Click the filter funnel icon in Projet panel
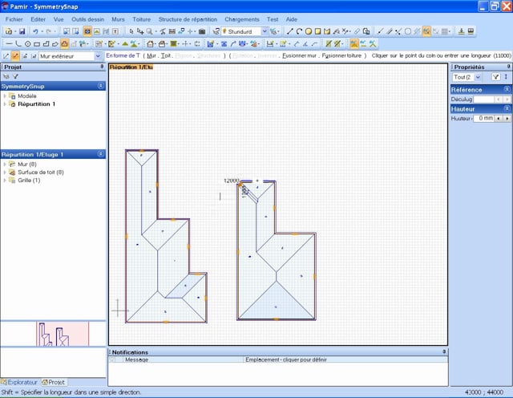The image size is (513, 398). click(x=15, y=77)
